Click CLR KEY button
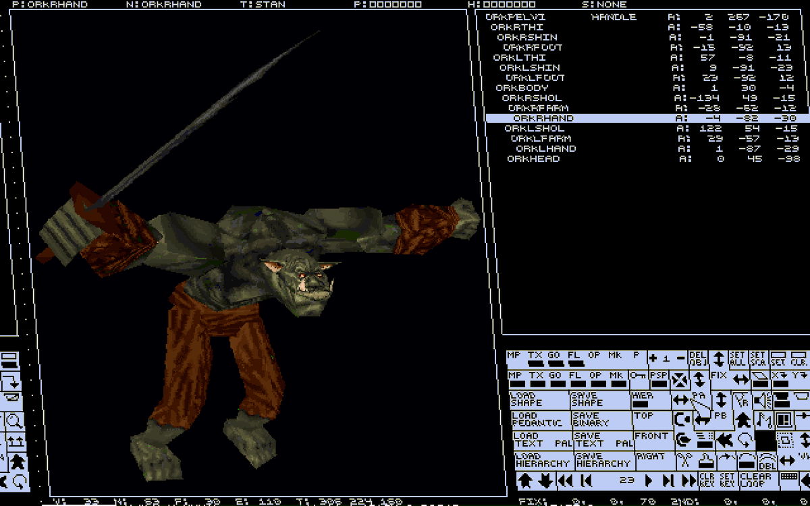 tap(707, 480)
